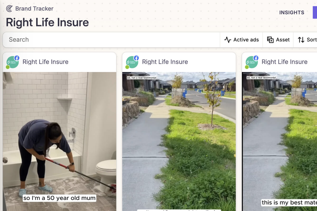
Task: Click the first card's Right Life Insure avatar
Action: coord(12,62)
